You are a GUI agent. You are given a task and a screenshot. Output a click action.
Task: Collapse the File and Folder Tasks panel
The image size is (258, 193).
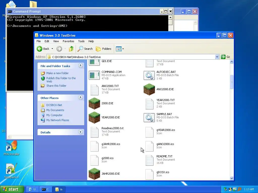[x=80, y=66]
